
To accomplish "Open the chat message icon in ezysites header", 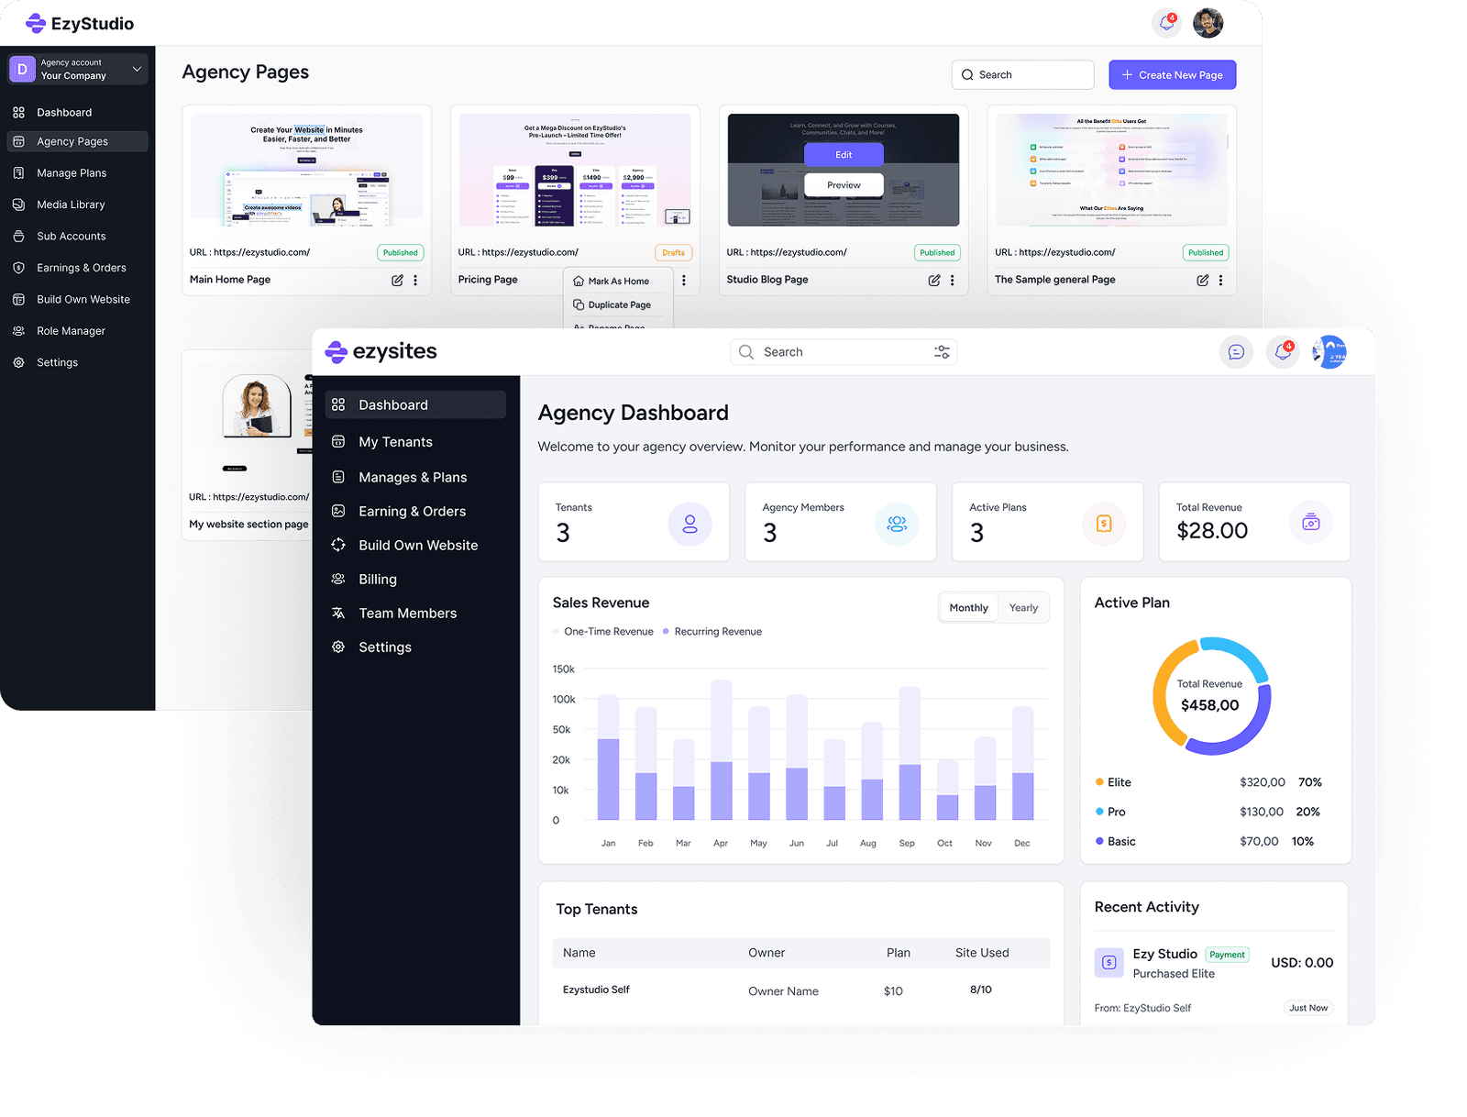I will pos(1236,351).
